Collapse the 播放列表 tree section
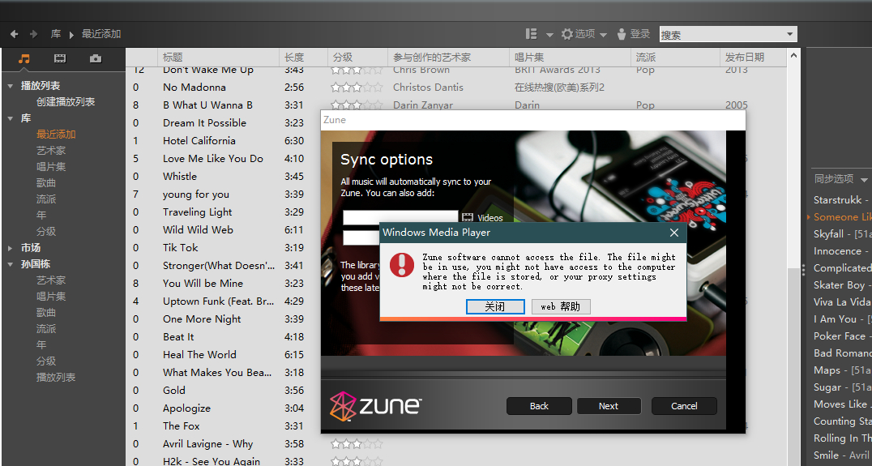872x466 pixels. [x=10, y=86]
